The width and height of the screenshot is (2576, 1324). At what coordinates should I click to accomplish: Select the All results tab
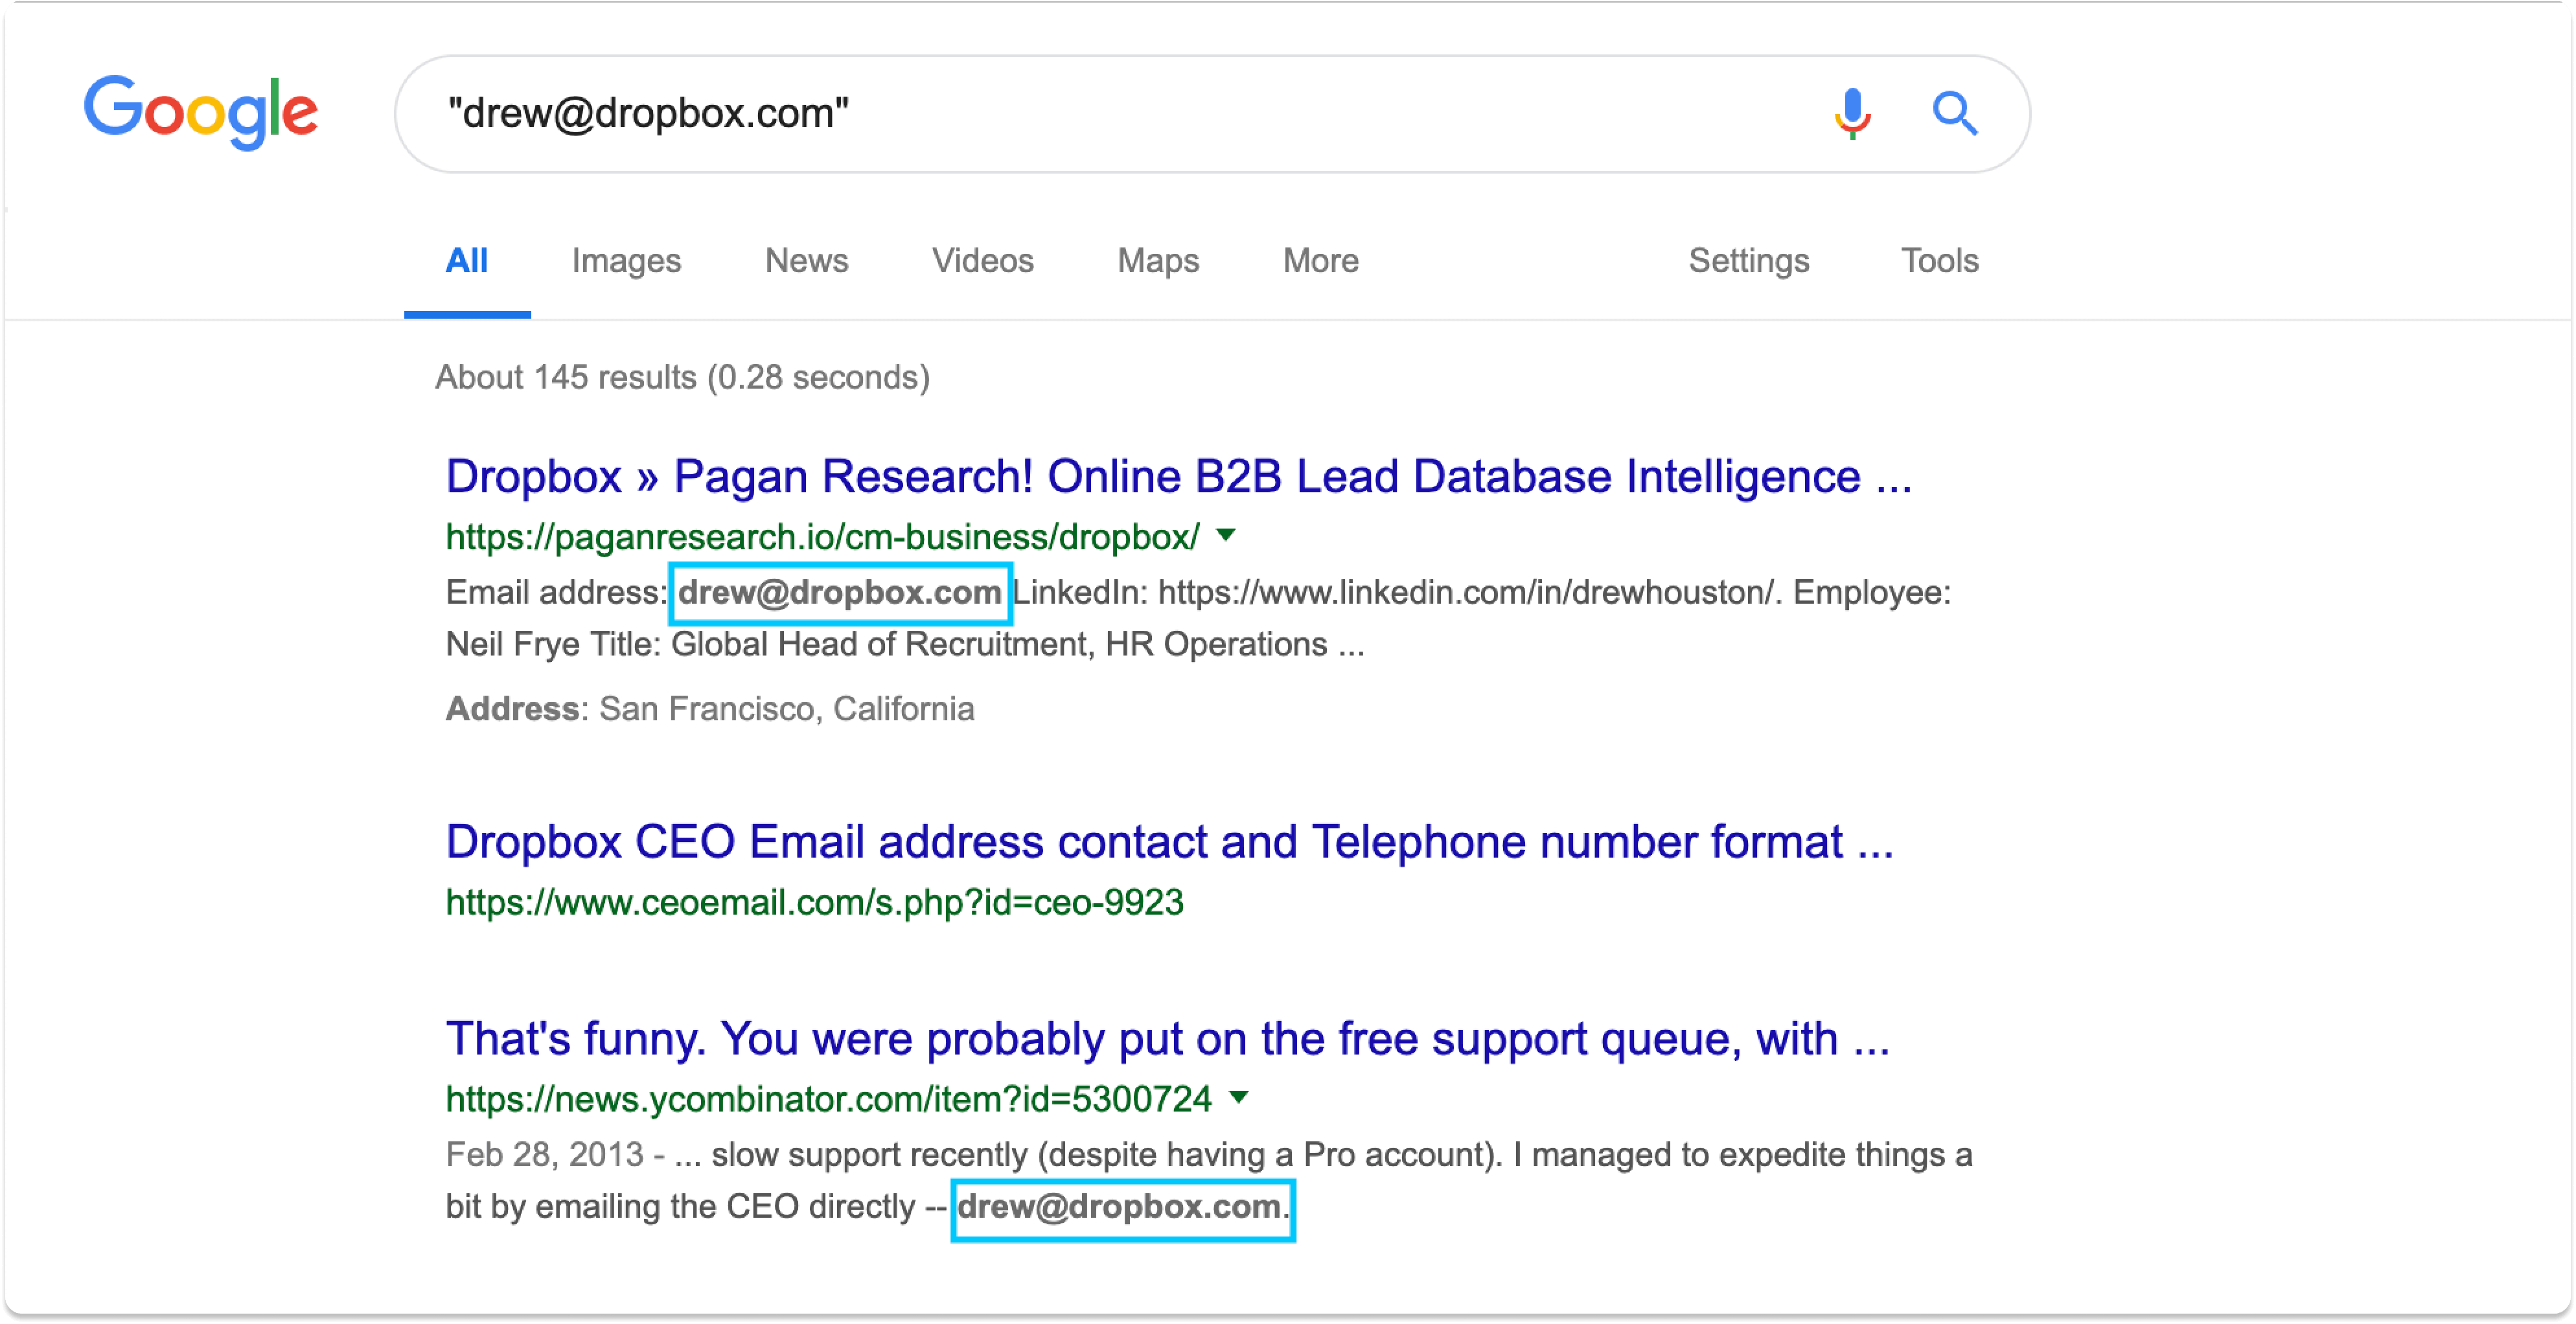[467, 261]
